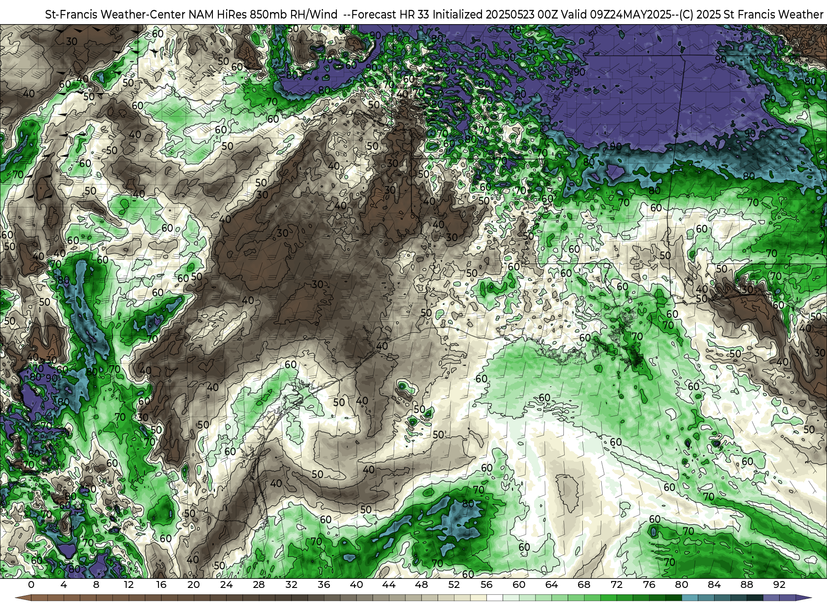
Task: Click the colorbar tick label '8'
Action: pos(96,584)
